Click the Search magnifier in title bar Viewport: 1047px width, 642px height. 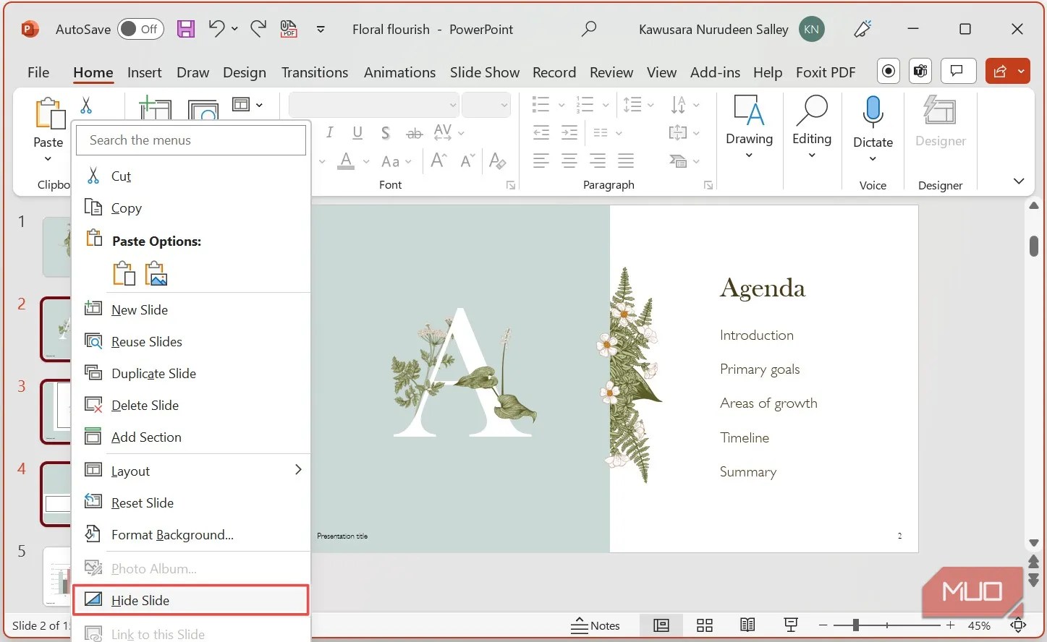[589, 29]
